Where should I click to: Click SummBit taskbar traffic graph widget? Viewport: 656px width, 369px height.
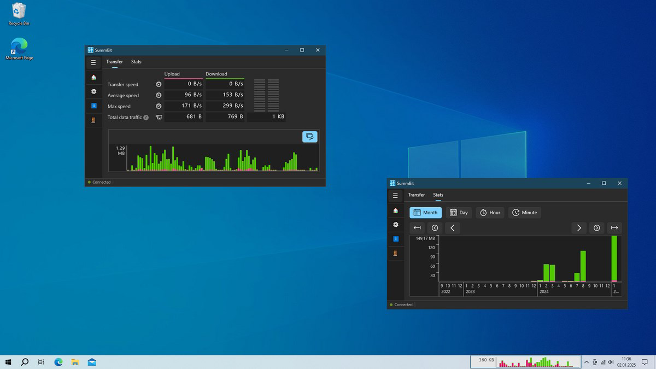tap(525, 362)
